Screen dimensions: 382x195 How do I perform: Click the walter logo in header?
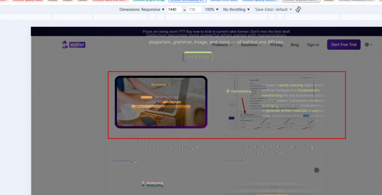click(74, 45)
